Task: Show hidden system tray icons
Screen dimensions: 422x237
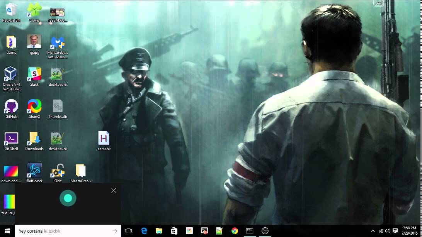Action: [373, 231]
